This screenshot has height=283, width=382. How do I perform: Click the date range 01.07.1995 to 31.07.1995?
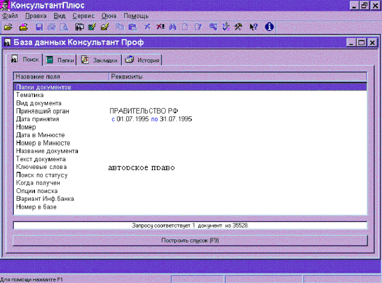click(x=152, y=119)
